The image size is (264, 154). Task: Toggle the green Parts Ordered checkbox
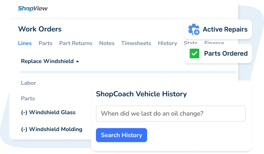(x=194, y=53)
